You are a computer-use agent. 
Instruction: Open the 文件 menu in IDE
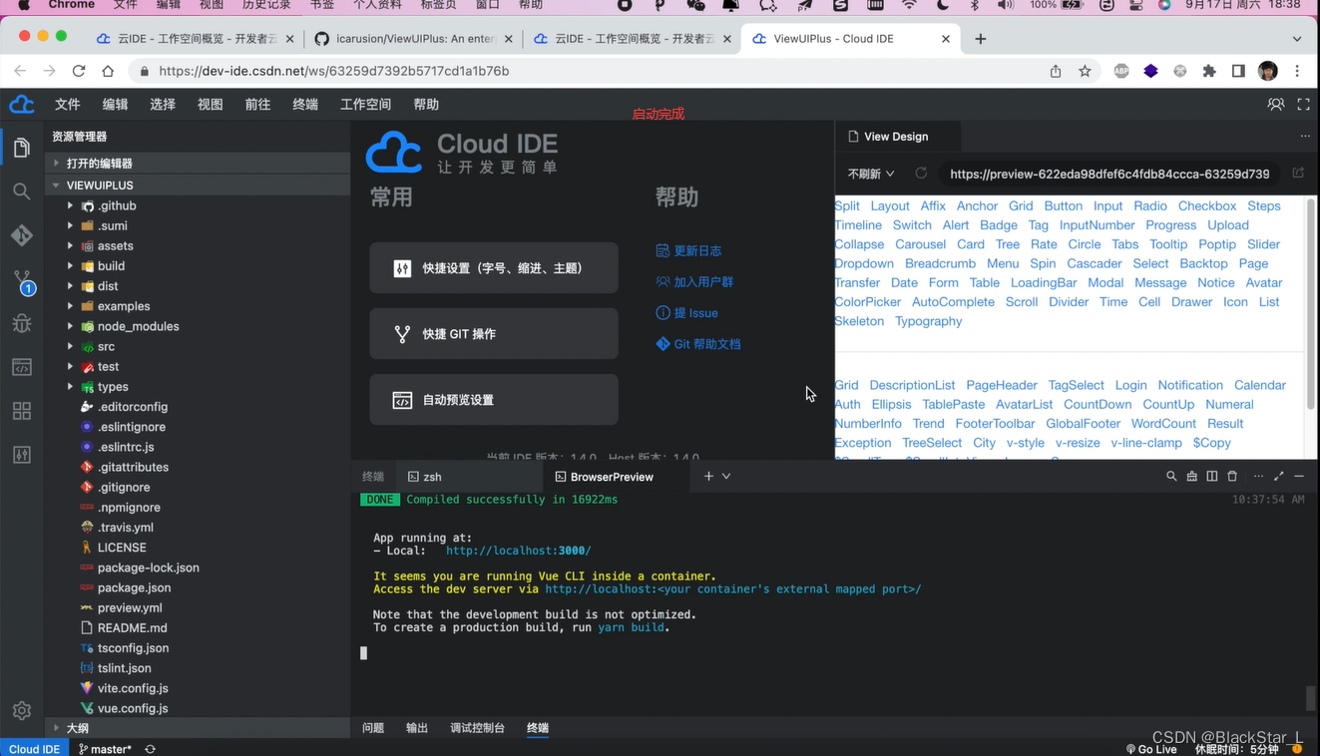coord(68,104)
